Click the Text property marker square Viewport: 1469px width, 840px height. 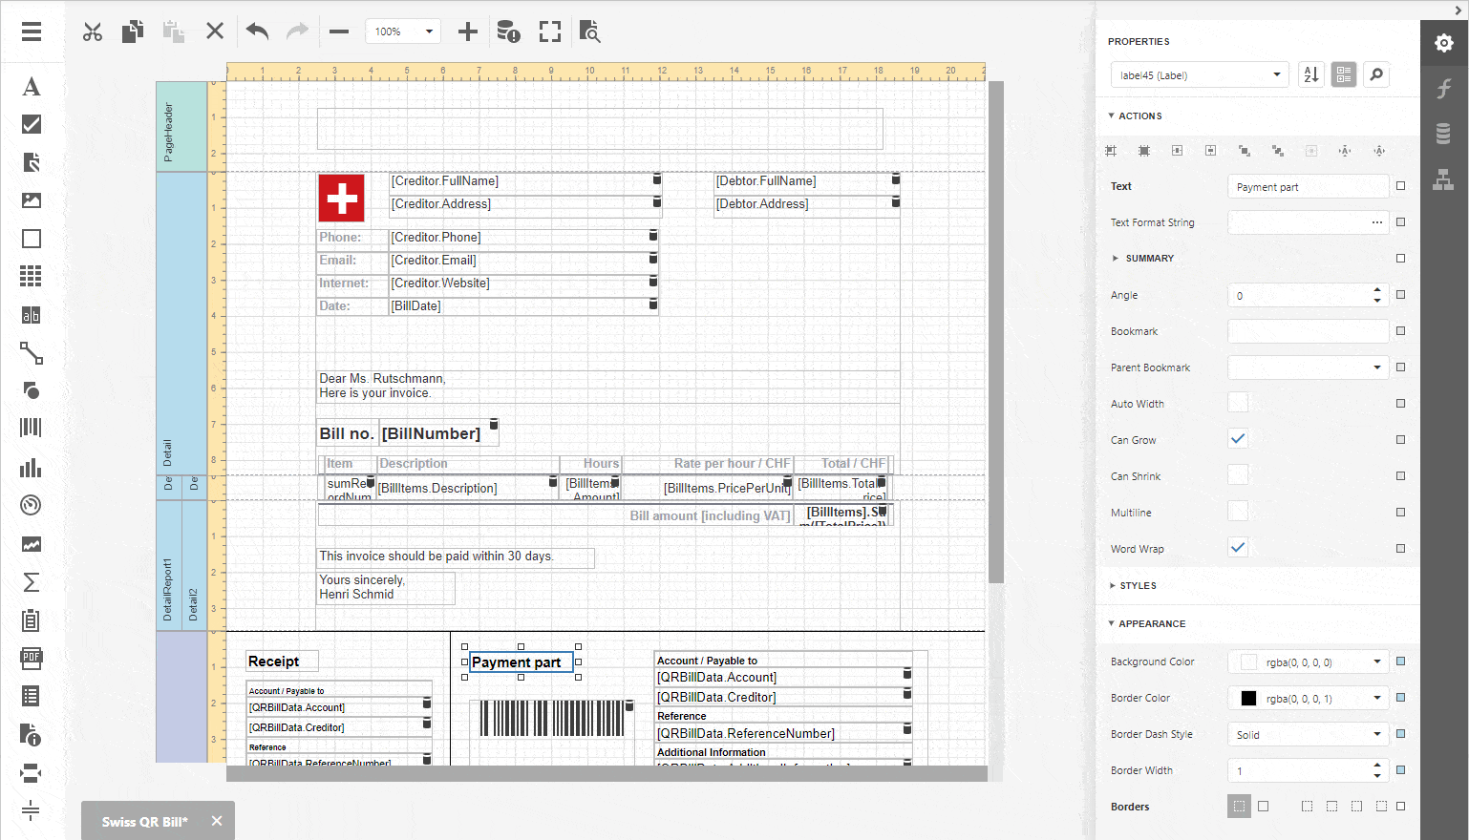(x=1401, y=186)
